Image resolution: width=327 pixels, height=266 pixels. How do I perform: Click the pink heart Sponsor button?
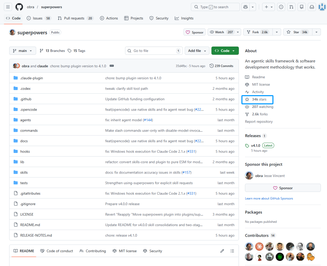click(194, 32)
